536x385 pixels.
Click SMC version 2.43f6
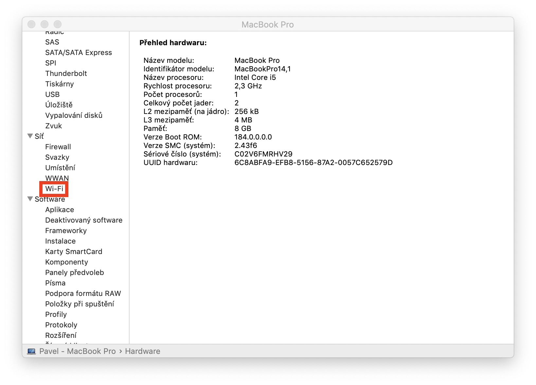tap(246, 145)
